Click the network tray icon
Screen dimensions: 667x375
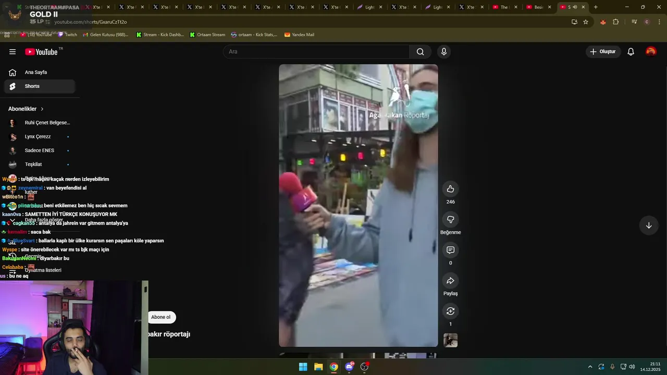click(623, 367)
